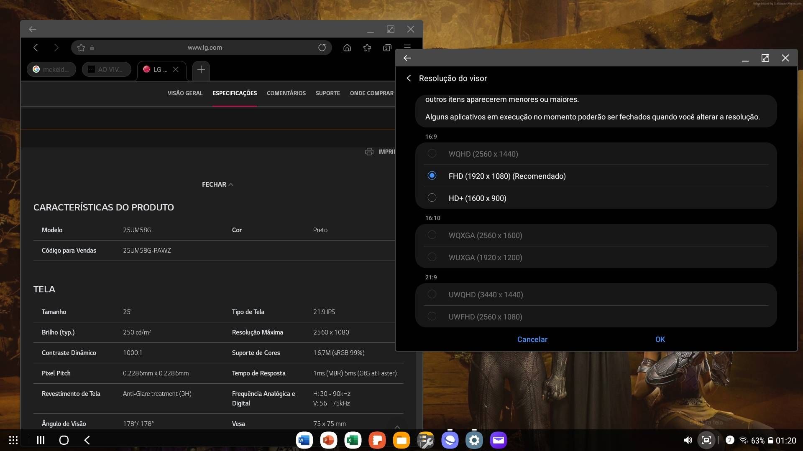Reload the LG webpage with the refresh icon
803x451 pixels.
click(x=322, y=48)
